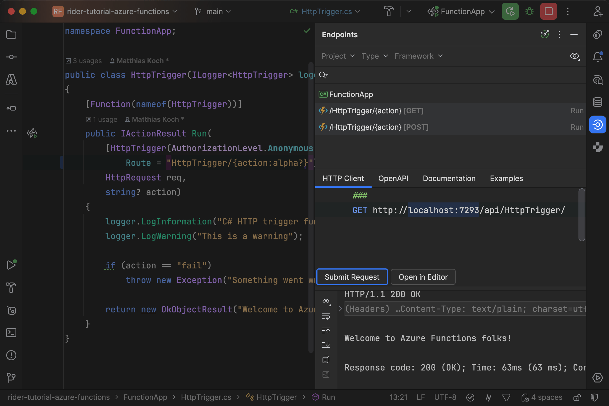This screenshot has height=406, width=609.
Task: Toggle soft-wrap in the response gutter
Action: (x=326, y=316)
